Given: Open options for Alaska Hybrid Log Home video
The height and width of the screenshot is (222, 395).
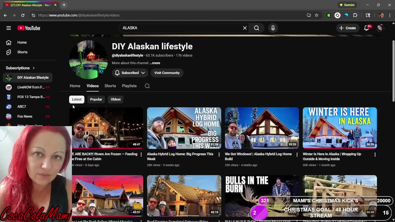Looking at the screenshot, I should pos(219,154).
